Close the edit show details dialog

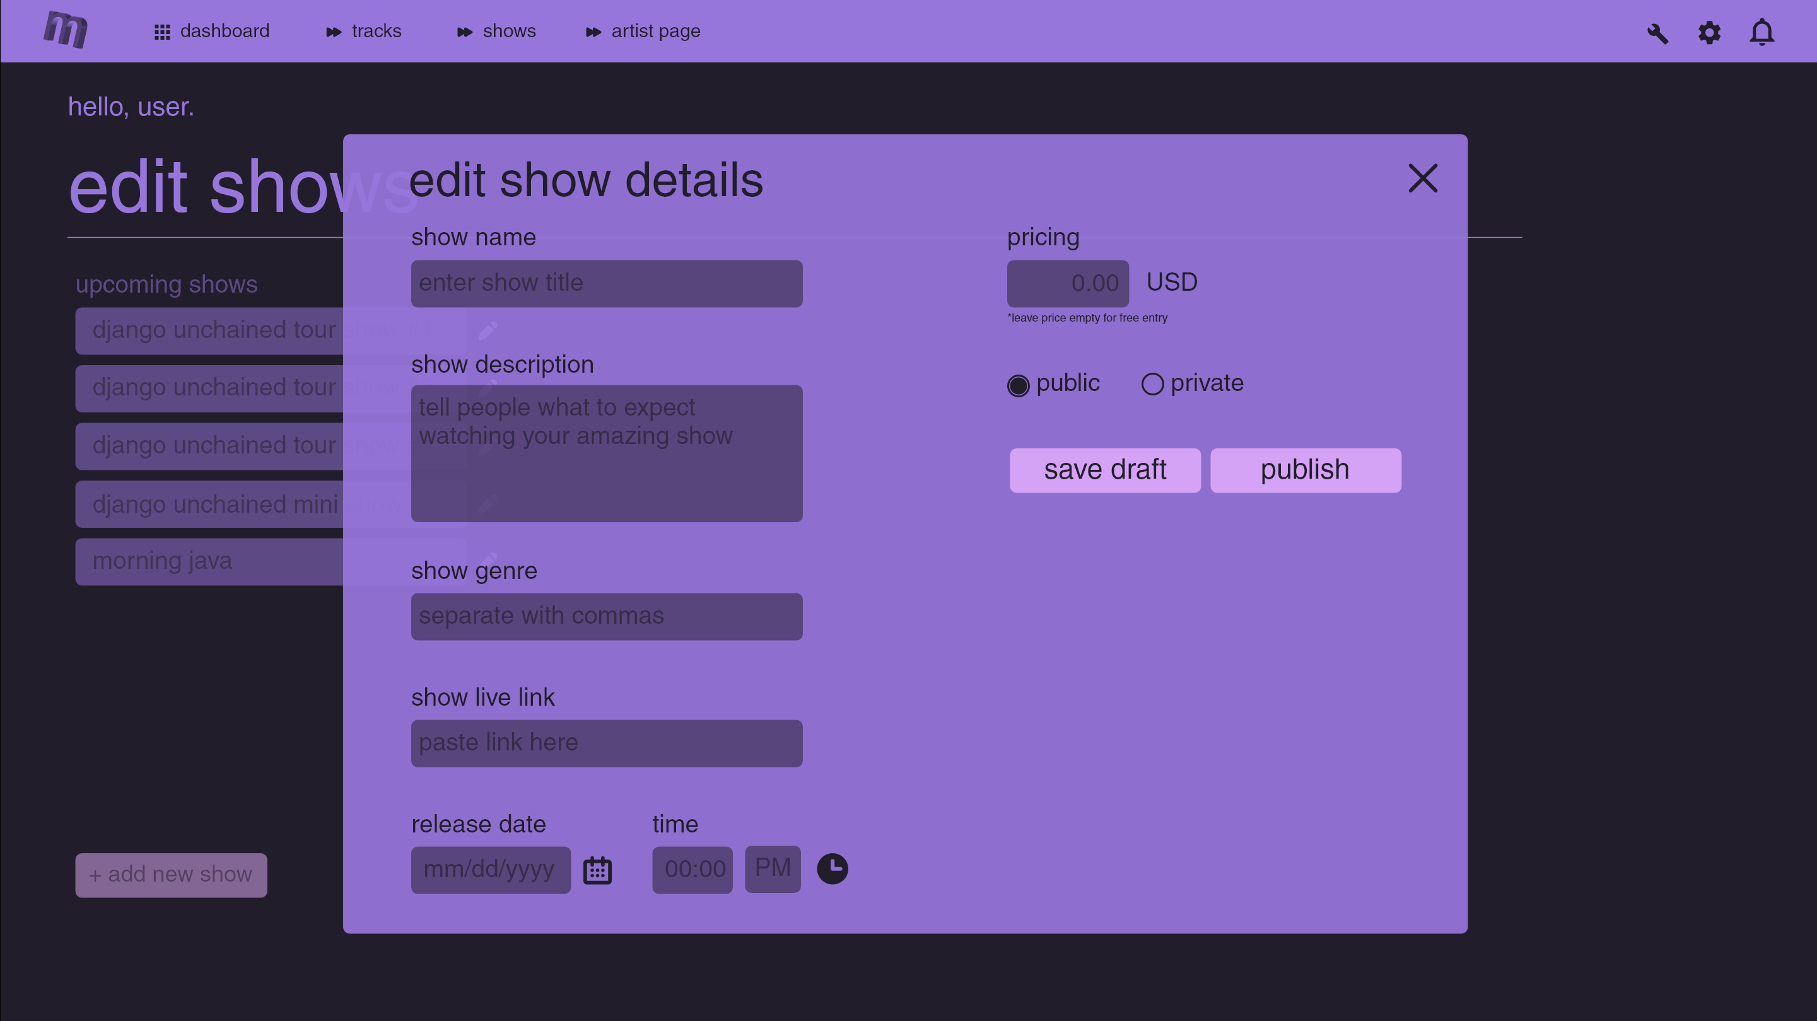pos(1422,178)
